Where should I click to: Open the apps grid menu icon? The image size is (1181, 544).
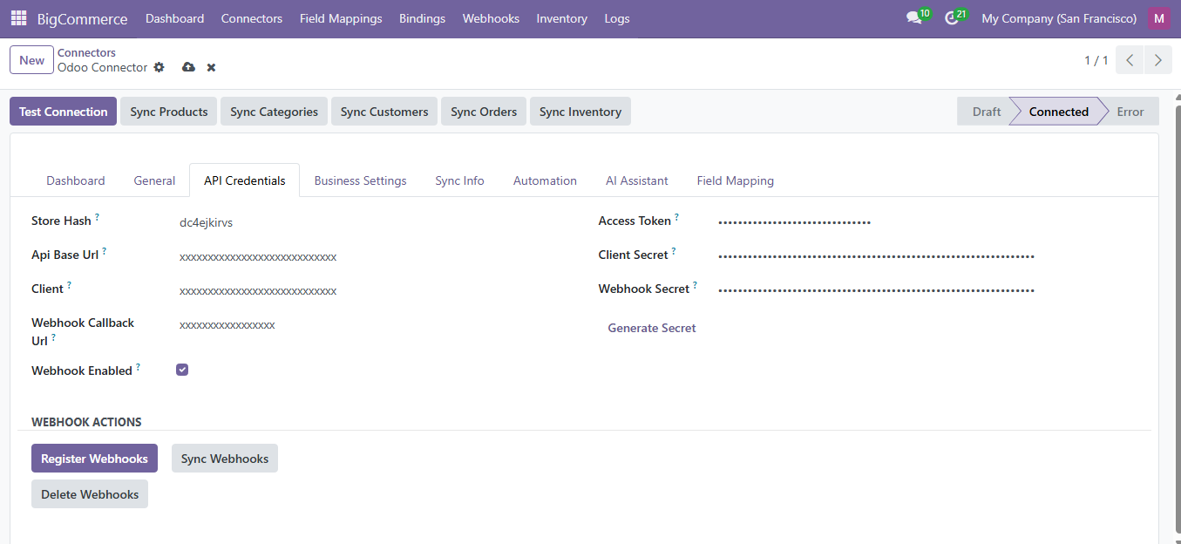tap(18, 18)
